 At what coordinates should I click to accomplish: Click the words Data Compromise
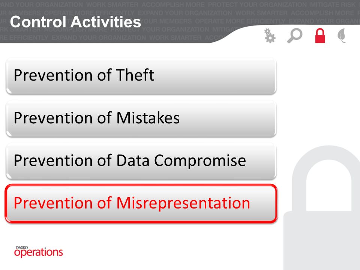click(181, 160)
